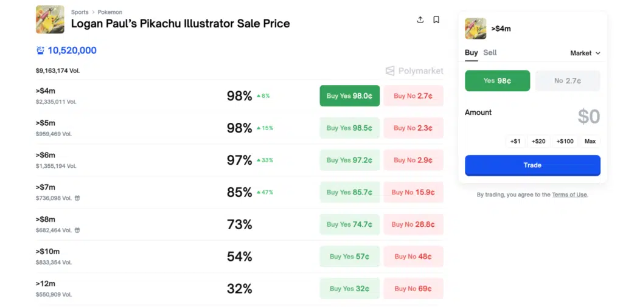Expand the >$10m market row
Image resolution: width=623 pixels, height=307 pixels.
point(122,256)
